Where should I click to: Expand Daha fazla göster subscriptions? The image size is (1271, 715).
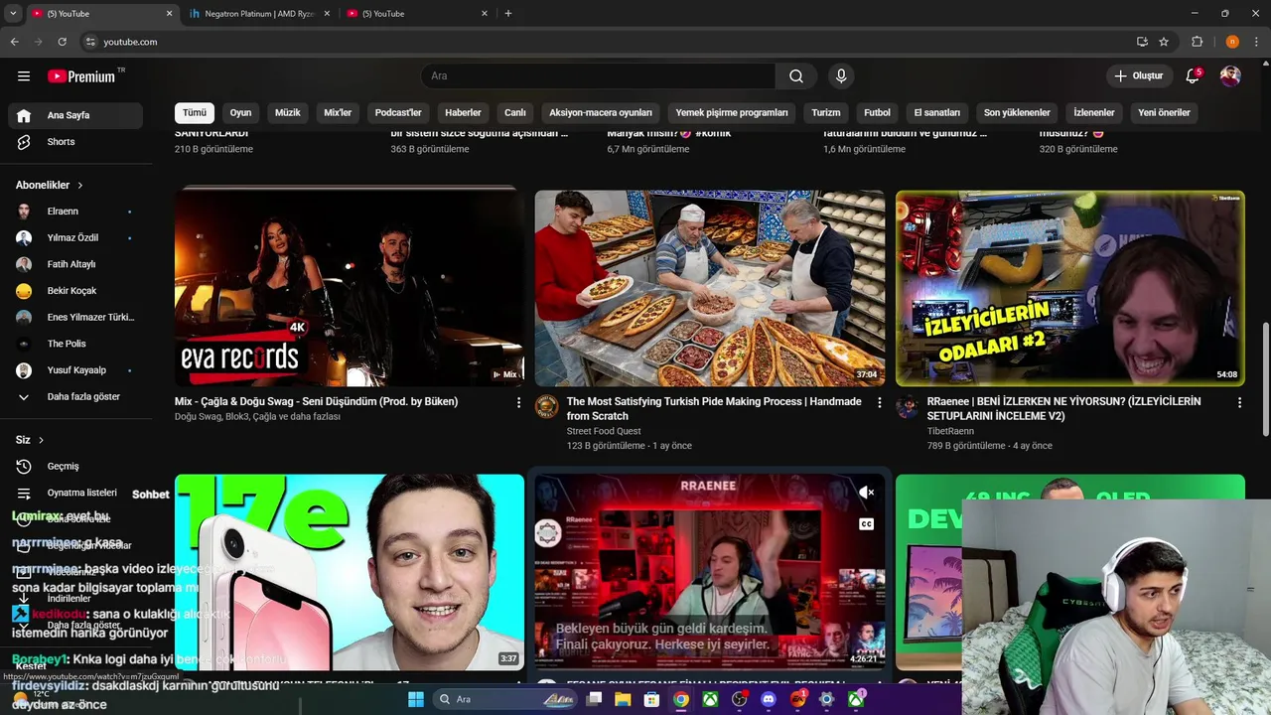[x=75, y=396]
